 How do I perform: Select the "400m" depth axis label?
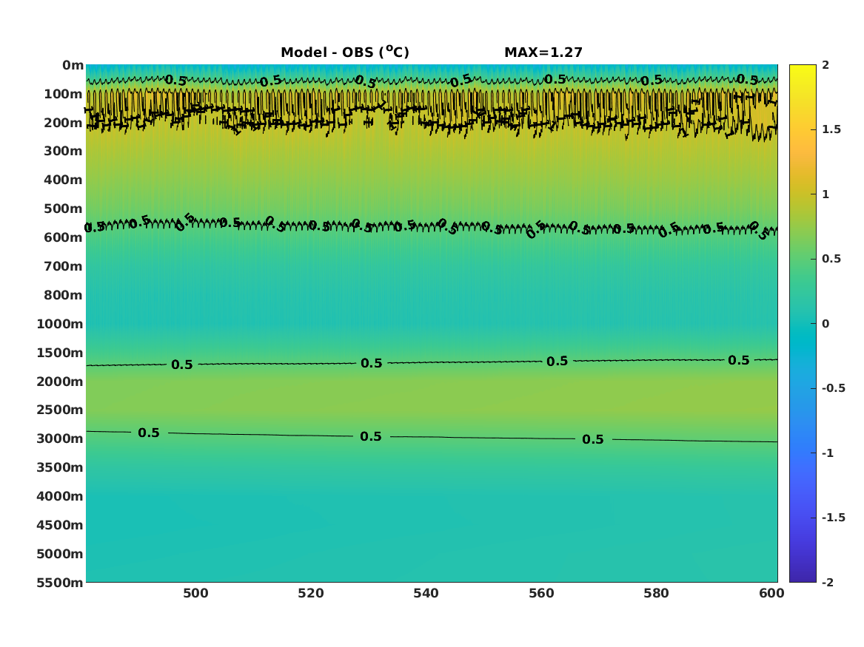64,180
